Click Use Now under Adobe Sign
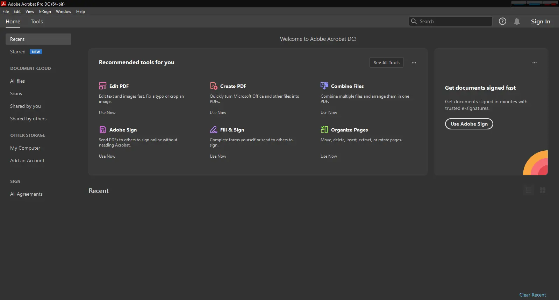The height and width of the screenshot is (300, 559). 107,156
